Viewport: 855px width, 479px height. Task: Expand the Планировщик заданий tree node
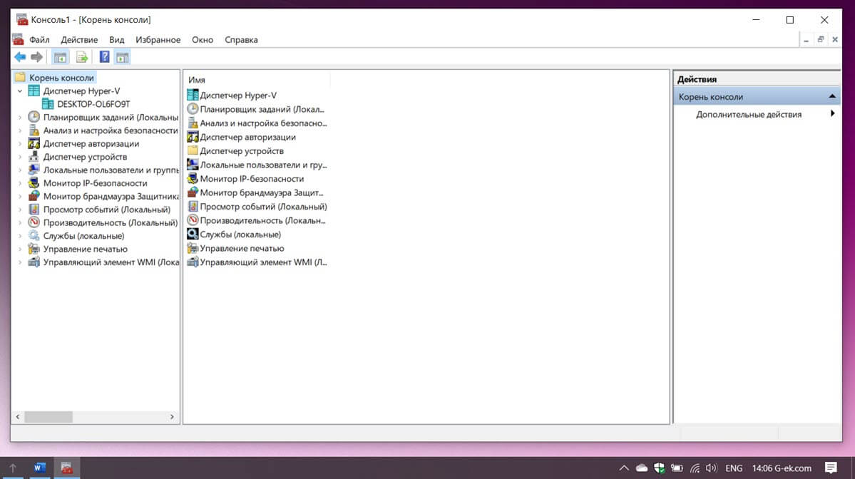point(20,117)
